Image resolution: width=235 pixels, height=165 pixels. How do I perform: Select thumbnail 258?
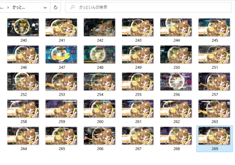[x=23, y=108]
